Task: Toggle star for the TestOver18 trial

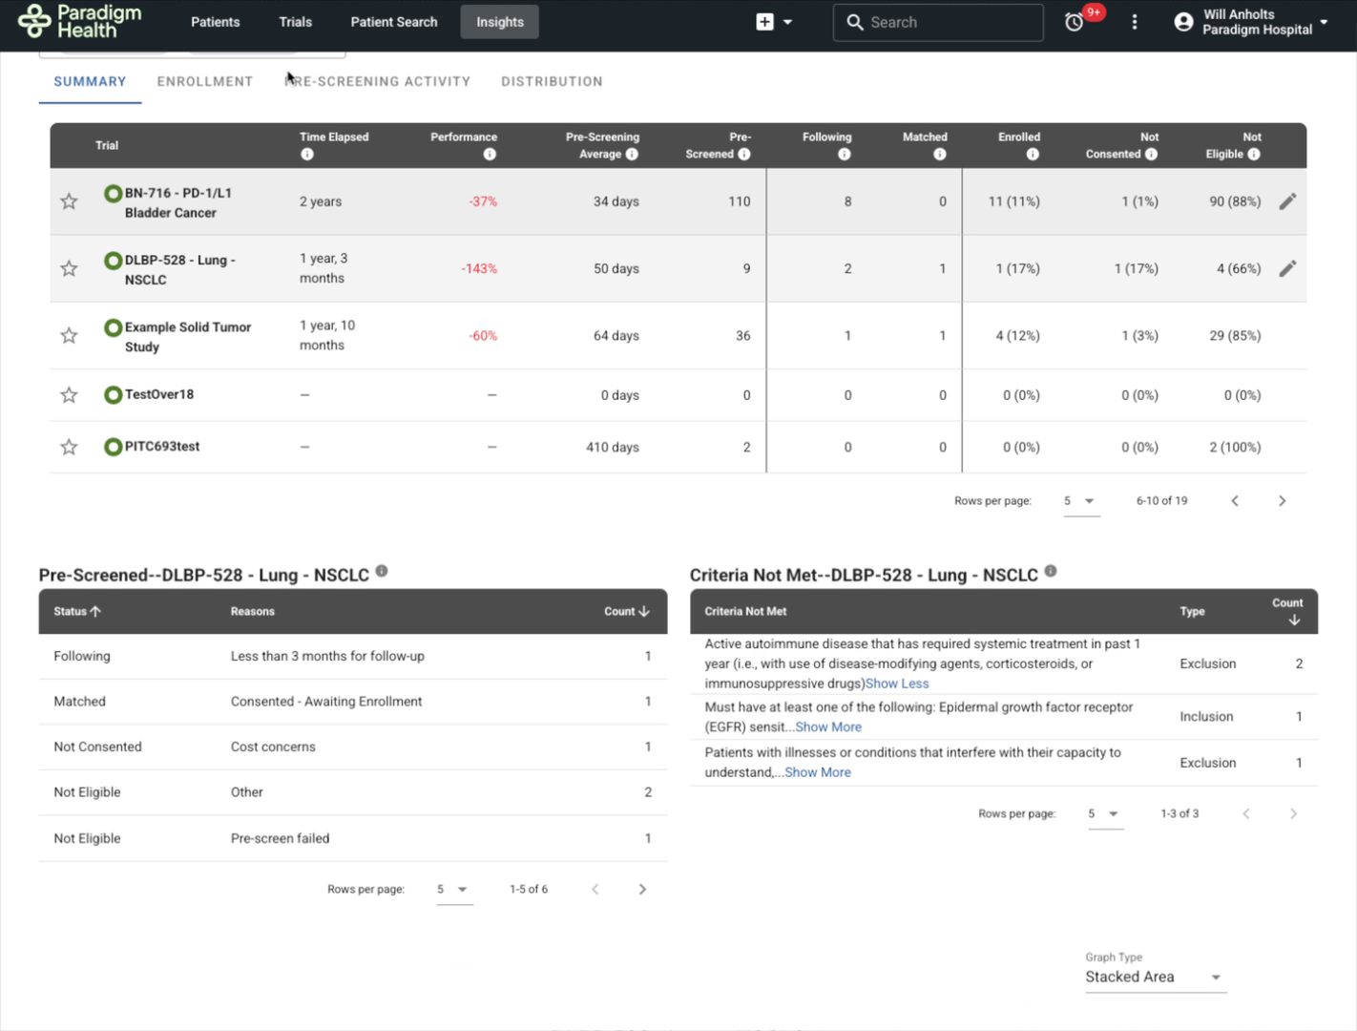Action: coord(69,394)
